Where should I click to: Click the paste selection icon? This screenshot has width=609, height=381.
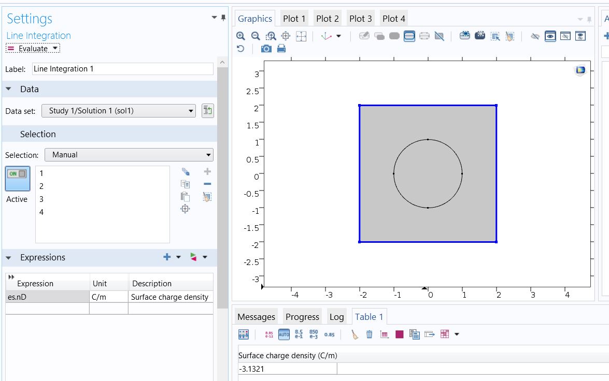tap(185, 197)
